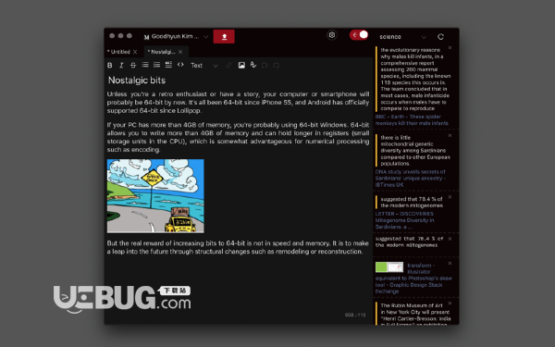Select the evolutionary reasons clipping text
This screenshot has height=347, width=555.
pos(415,80)
